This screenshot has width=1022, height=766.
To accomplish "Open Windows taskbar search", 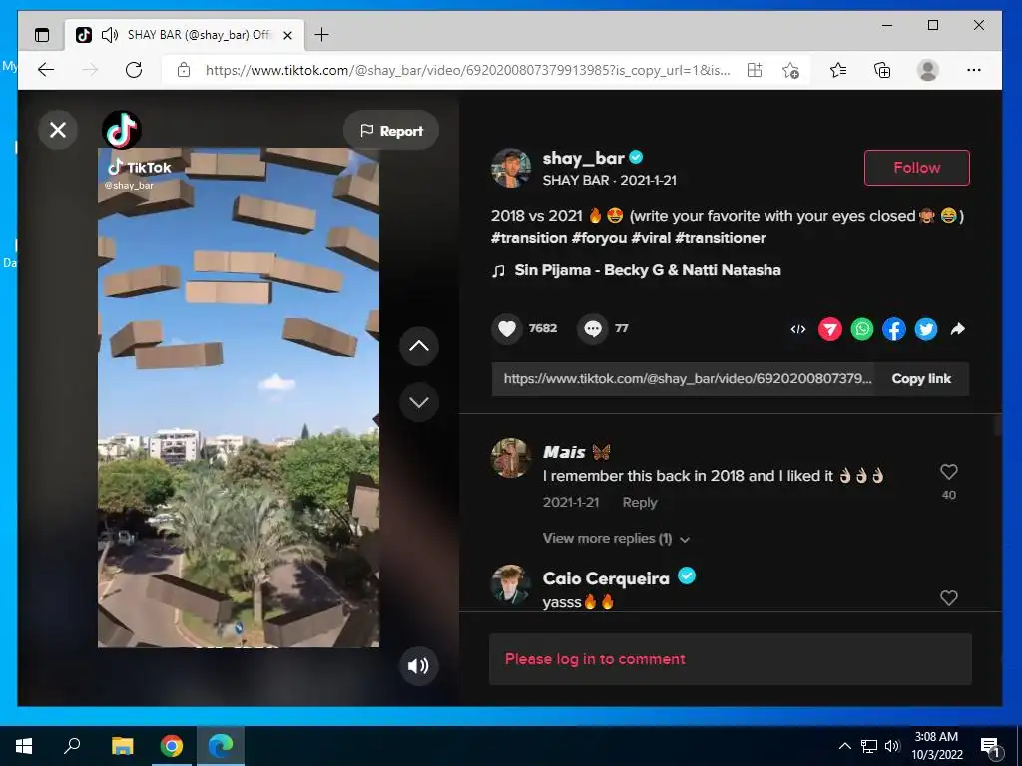I will coord(72,746).
